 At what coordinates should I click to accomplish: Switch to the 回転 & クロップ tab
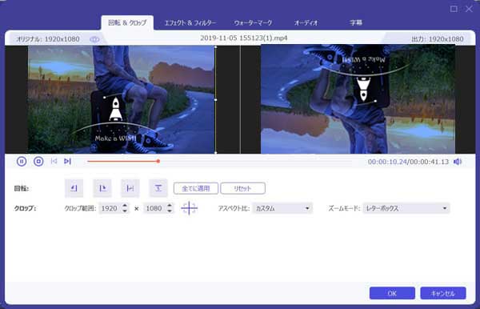pos(127,22)
